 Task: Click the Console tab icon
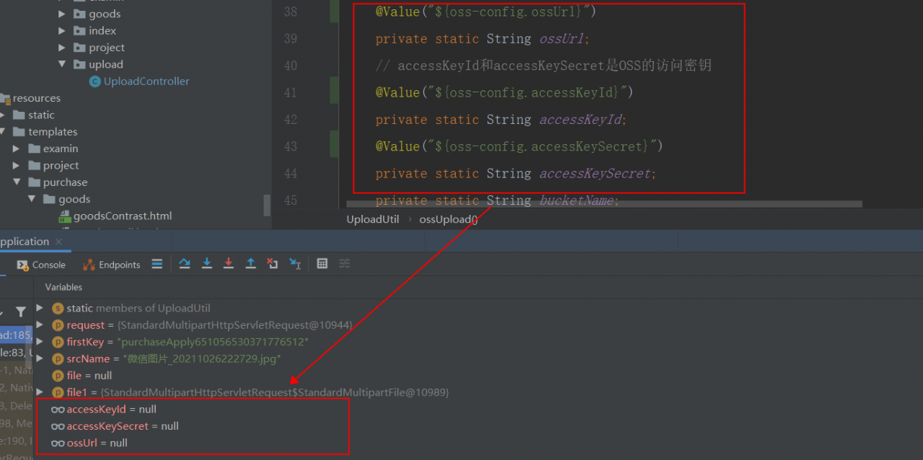pos(22,265)
